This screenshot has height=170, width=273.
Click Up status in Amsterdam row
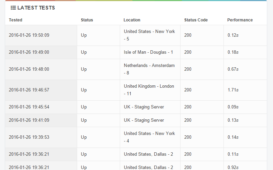coord(84,69)
